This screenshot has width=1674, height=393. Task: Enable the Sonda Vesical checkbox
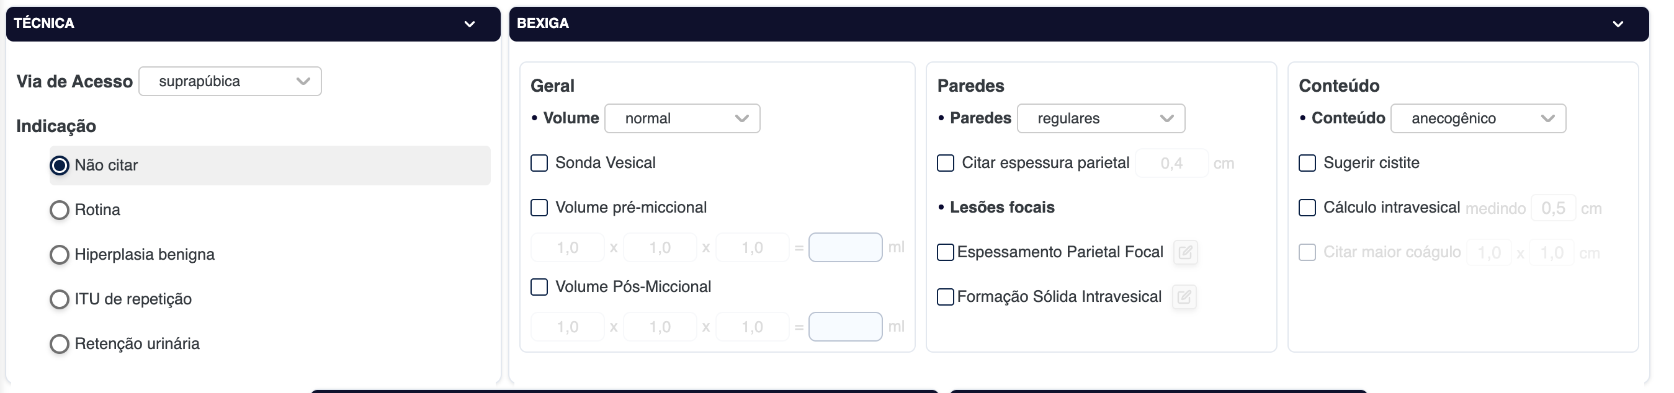[539, 163]
